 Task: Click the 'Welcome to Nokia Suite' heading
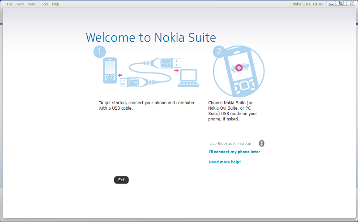coord(151,37)
